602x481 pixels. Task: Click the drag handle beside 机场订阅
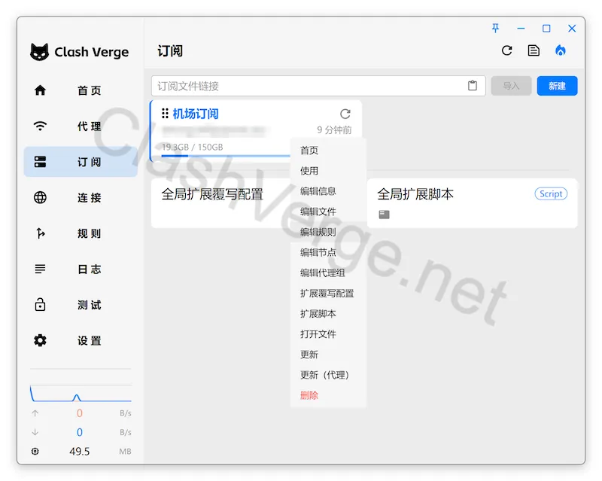pyautogui.click(x=165, y=114)
